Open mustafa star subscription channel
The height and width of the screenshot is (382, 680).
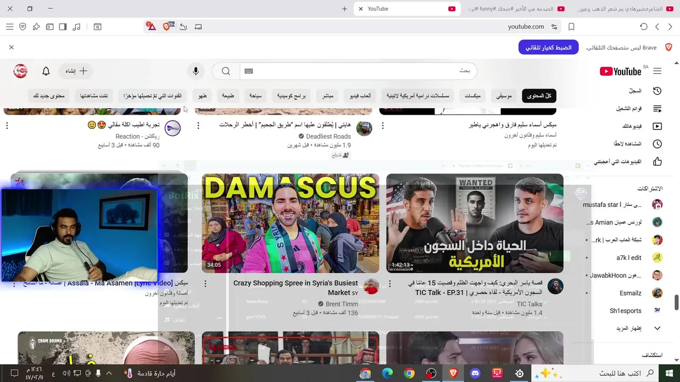point(622,205)
